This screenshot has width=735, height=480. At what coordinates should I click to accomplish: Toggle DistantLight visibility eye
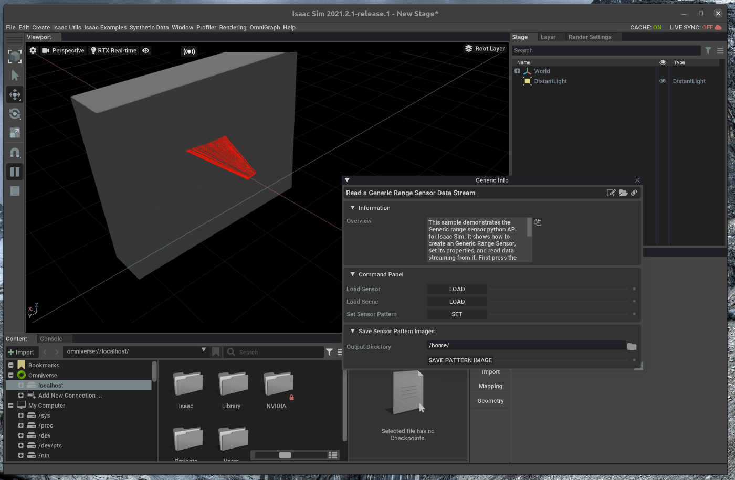coord(663,81)
